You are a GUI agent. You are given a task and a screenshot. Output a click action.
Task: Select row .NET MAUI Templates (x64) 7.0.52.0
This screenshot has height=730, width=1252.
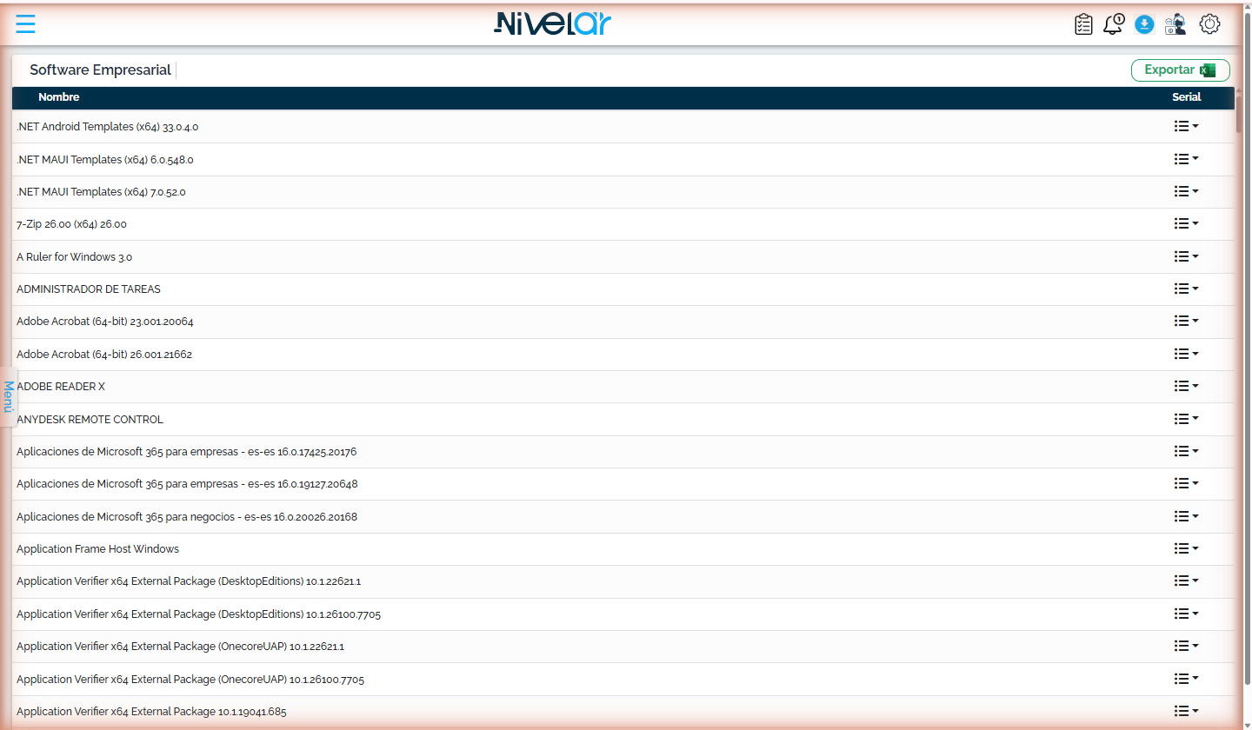coord(623,192)
